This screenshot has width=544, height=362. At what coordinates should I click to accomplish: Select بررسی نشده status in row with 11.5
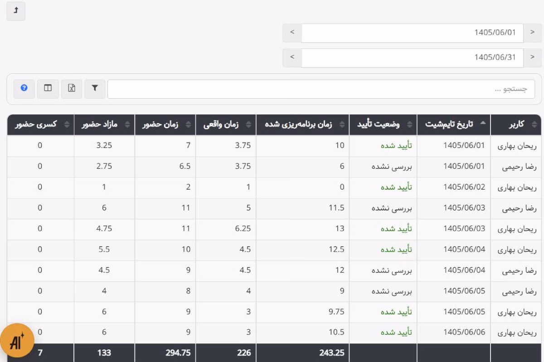click(x=392, y=208)
